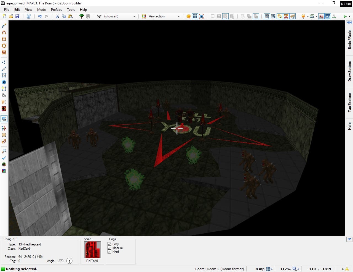
Task: Select the Draw Grid mode tool
Action: [x=4, y=52]
